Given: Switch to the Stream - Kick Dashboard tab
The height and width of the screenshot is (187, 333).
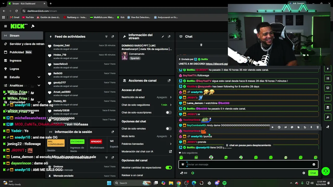Looking at the screenshot, I should point(27,4).
